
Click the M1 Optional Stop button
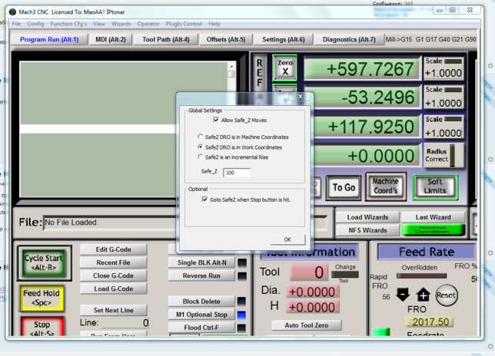tap(201, 315)
